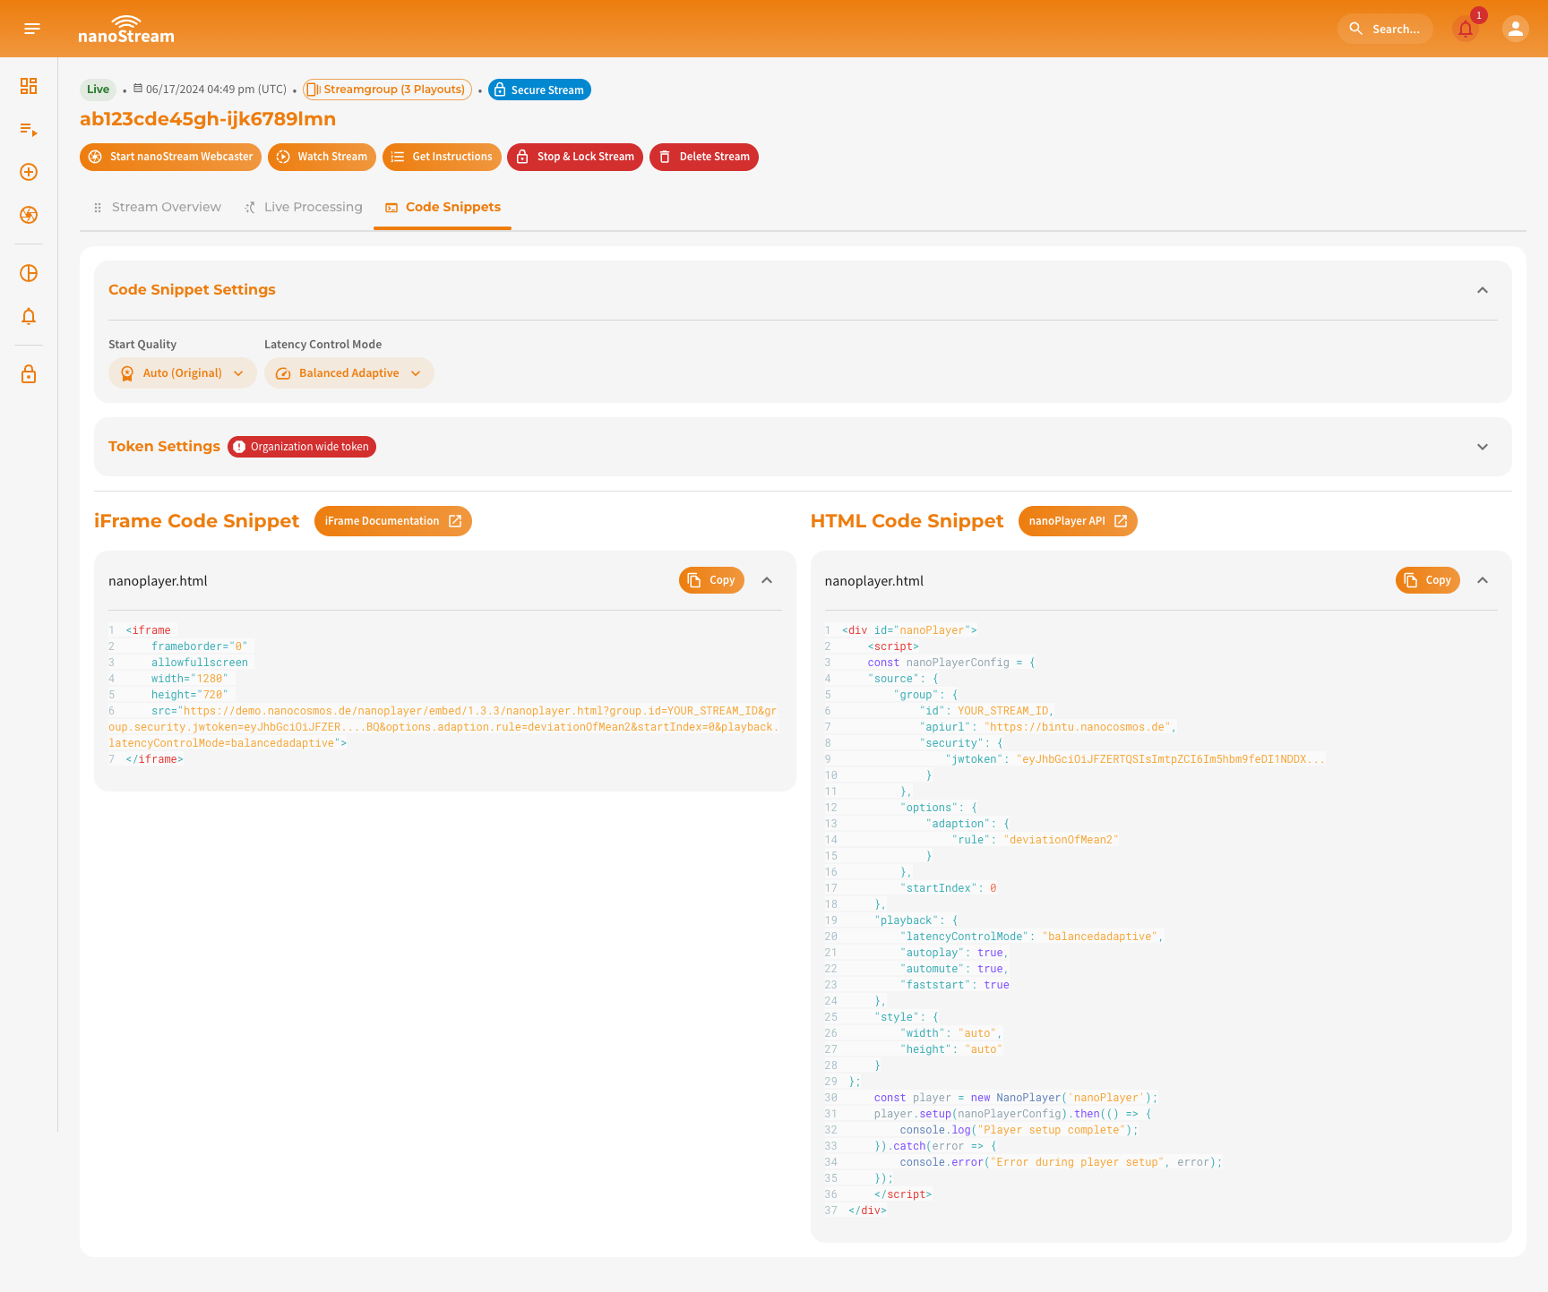Click the Live status badge
The image size is (1548, 1292).
pos(98,90)
